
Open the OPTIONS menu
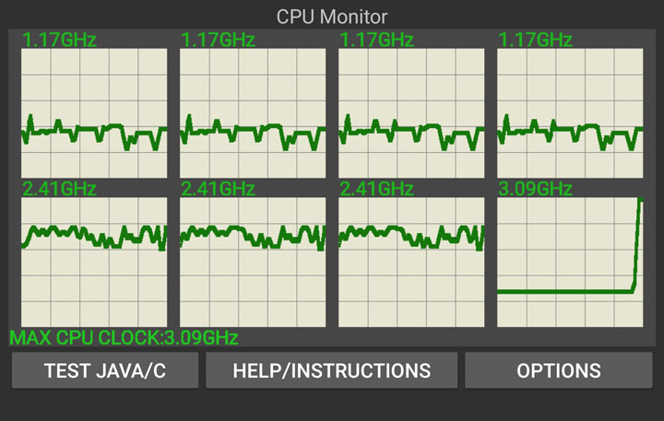pos(559,371)
